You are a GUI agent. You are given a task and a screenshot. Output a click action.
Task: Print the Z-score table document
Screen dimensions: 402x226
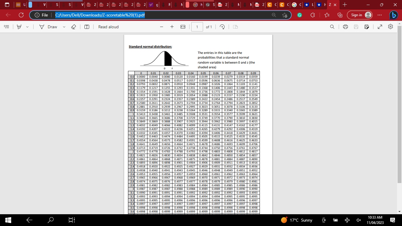click(x=346, y=27)
